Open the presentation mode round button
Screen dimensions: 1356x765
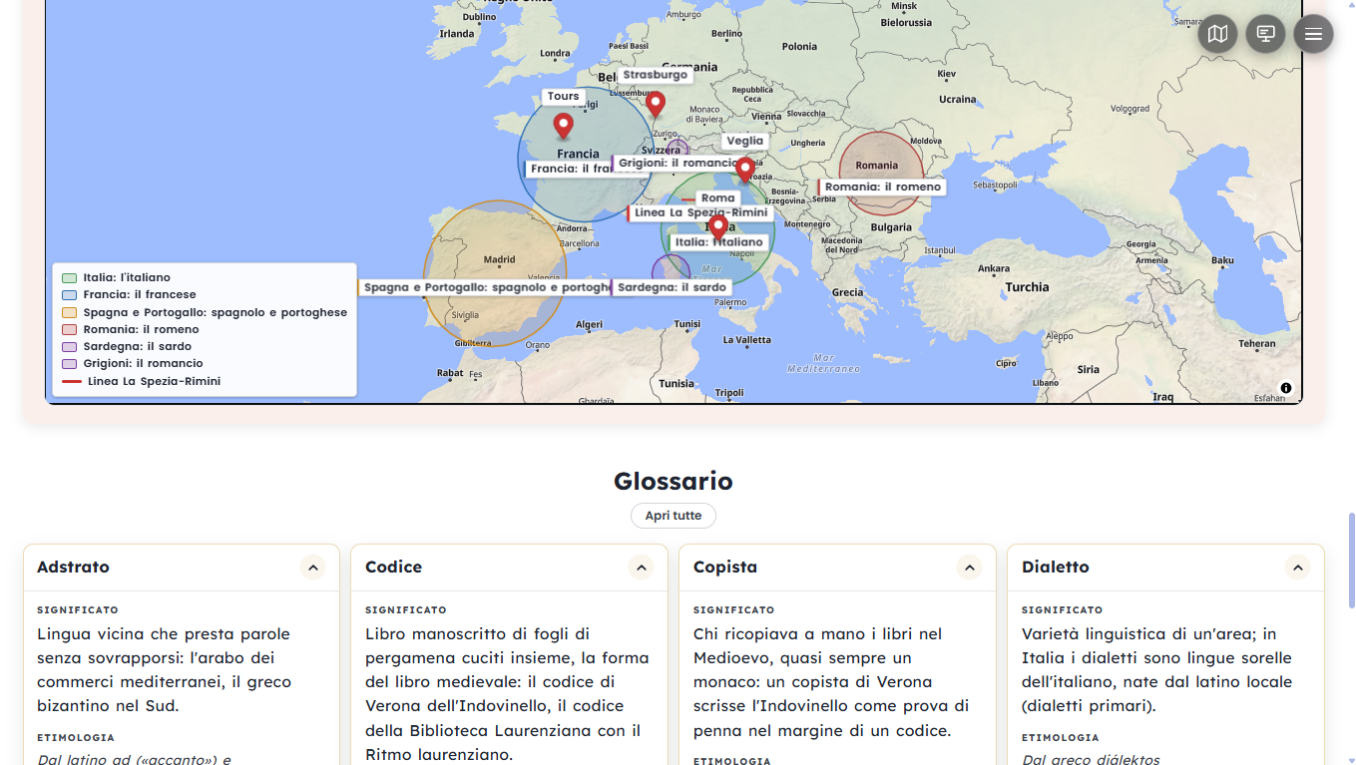[1265, 34]
